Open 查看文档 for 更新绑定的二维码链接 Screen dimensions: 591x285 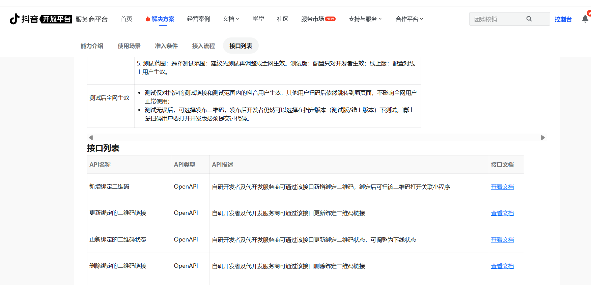[x=502, y=213]
